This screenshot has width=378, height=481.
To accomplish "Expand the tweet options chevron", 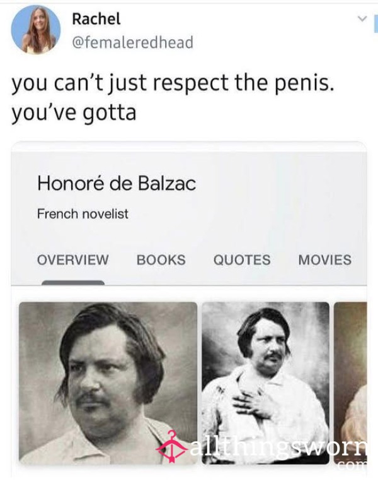I will (x=362, y=19).
